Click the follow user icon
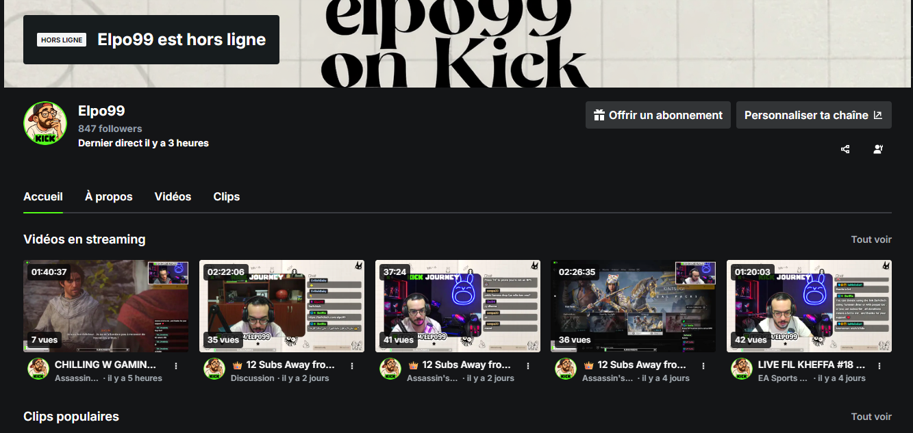Image resolution: width=913 pixels, height=433 pixels. pos(878,149)
